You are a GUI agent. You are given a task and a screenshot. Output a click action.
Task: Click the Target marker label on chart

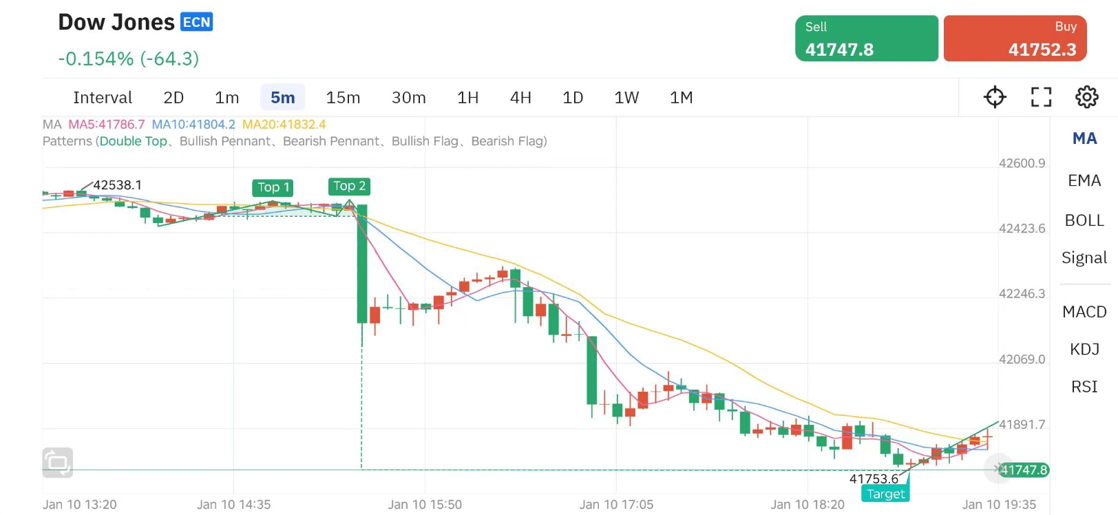[x=885, y=494]
